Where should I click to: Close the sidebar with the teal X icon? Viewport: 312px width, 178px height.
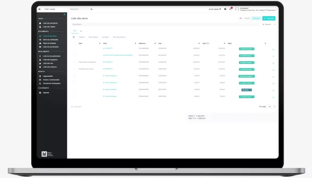pyautogui.click(x=64, y=14)
